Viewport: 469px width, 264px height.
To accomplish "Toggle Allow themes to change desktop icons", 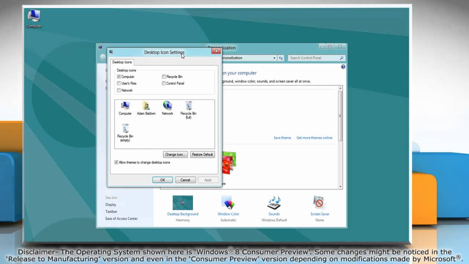I will (x=117, y=162).
